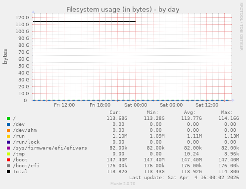Click the current value '82.00k' for efivars
This screenshot has height=189, width=246.
coord(118,148)
